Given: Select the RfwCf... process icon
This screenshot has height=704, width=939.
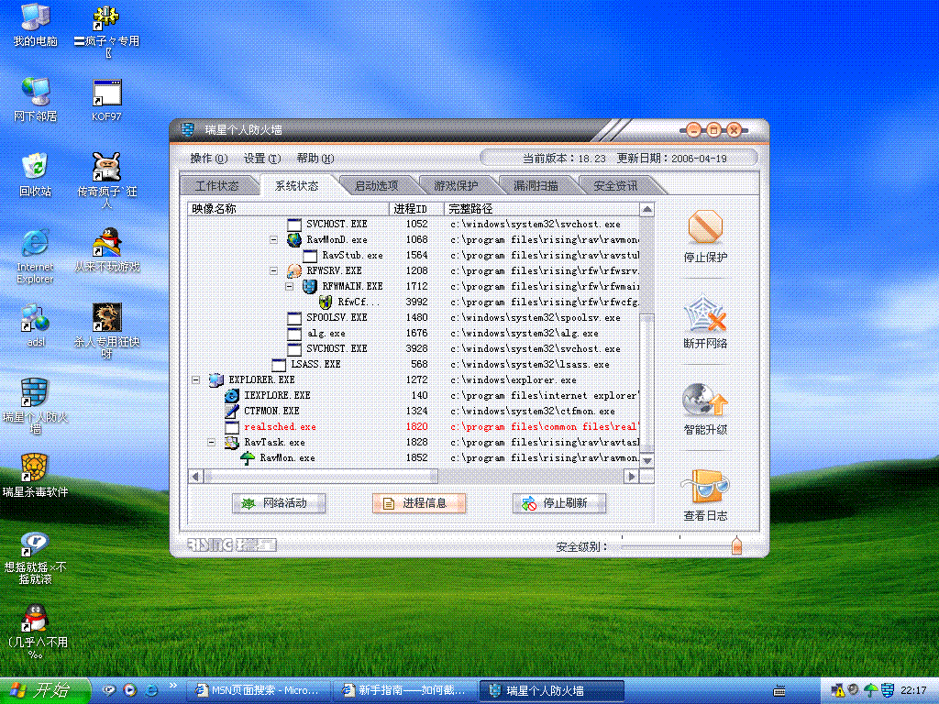Looking at the screenshot, I should pos(326,302).
